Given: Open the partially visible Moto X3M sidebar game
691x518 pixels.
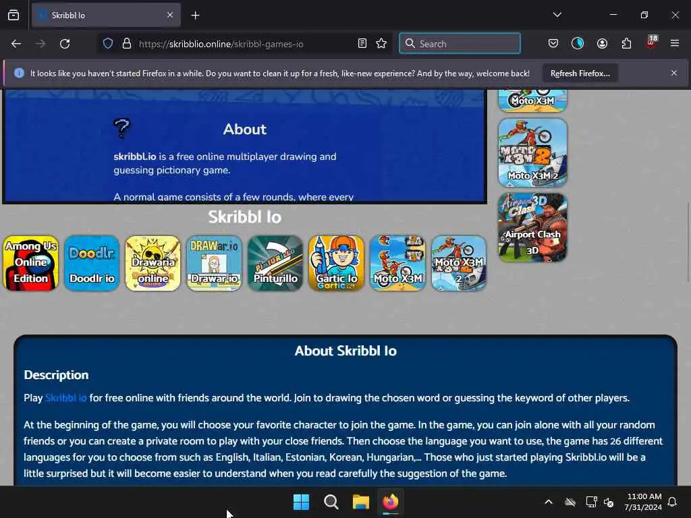Looking at the screenshot, I should pos(533,100).
